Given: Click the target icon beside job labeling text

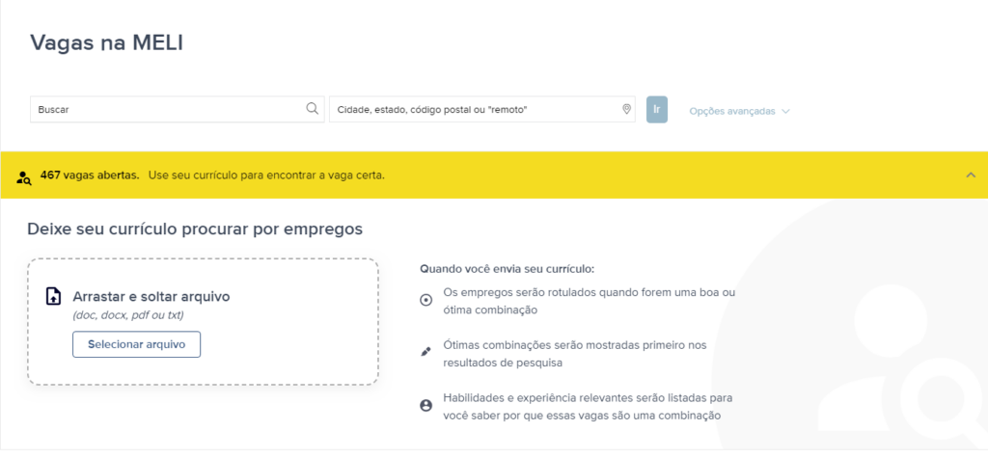Looking at the screenshot, I should (x=425, y=300).
